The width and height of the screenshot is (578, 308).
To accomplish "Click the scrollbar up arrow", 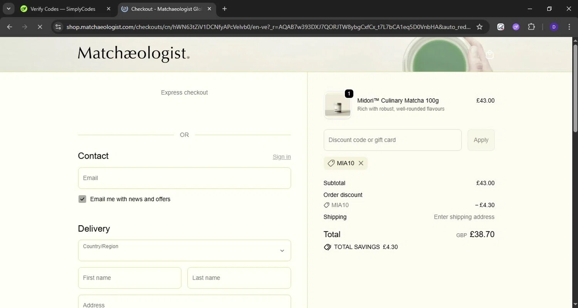I will [x=575, y=40].
